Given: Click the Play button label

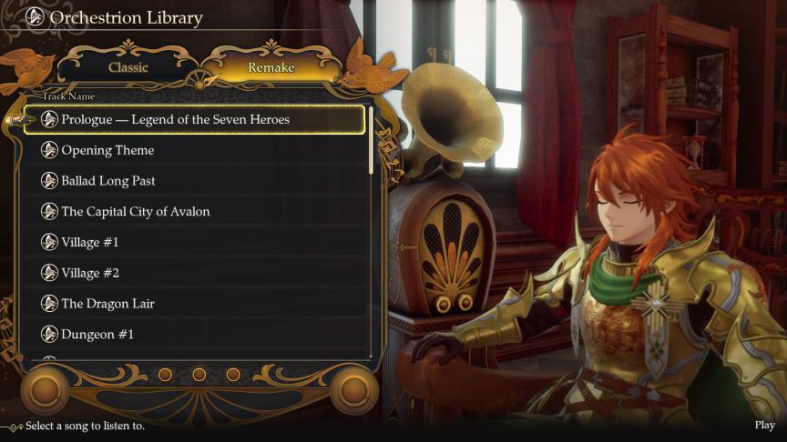Looking at the screenshot, I should [764, 425].
